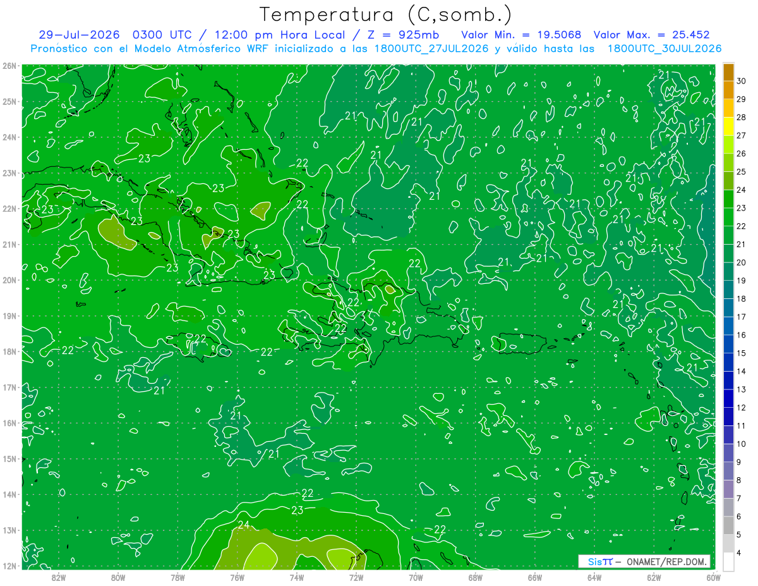Viewport: 758px width, 586px height.
Task: Select the forecast date 29-Jul-2026
Action: (79, 35)
